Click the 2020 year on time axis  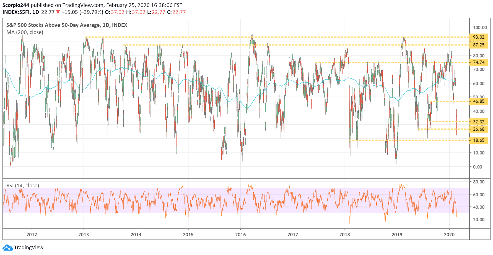point(449,235)
